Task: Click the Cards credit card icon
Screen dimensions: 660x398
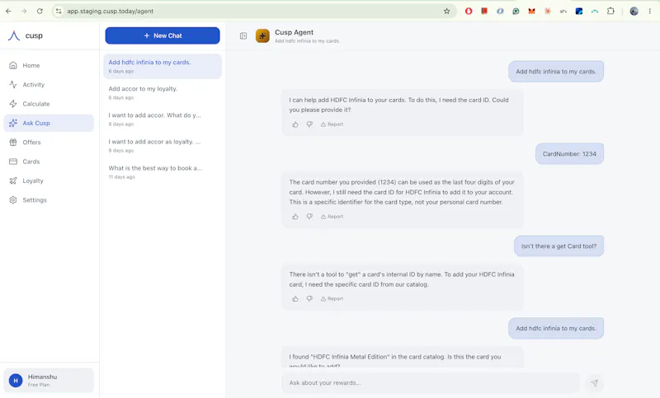Action: coord(13,162)
